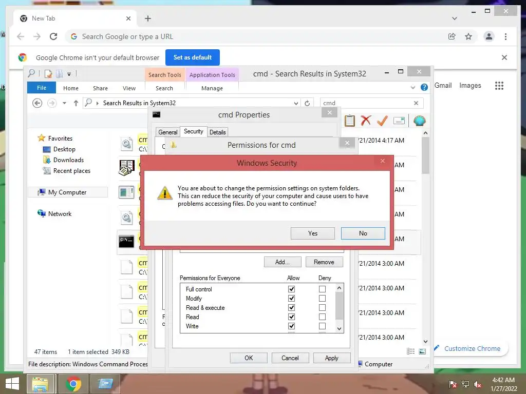Select Network in navigation pane
Screen dimensions: 526x394
(x=60, y=214)
